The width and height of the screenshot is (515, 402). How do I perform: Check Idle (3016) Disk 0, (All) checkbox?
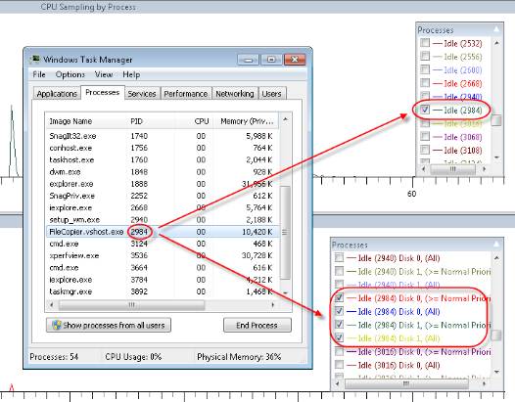tap(339, 365)
